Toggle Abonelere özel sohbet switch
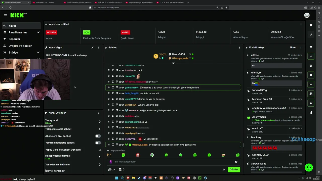The width and height of the screenshot is (322, 181). click(x=98, y=136)
